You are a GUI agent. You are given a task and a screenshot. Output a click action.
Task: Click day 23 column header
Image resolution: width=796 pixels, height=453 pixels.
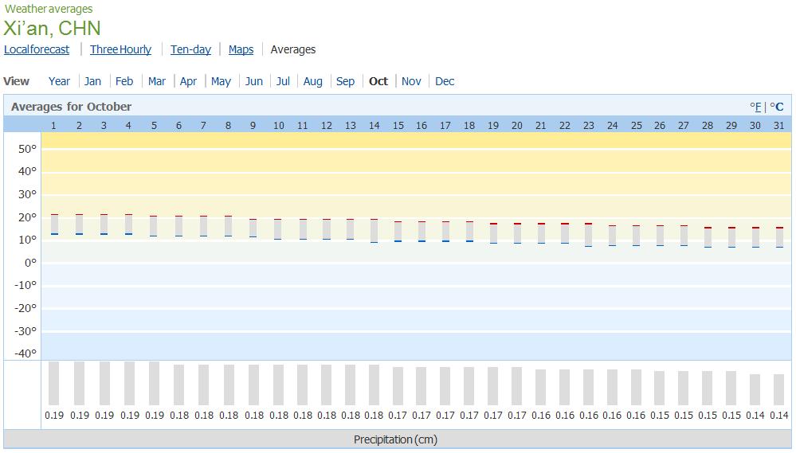(588, 125)
